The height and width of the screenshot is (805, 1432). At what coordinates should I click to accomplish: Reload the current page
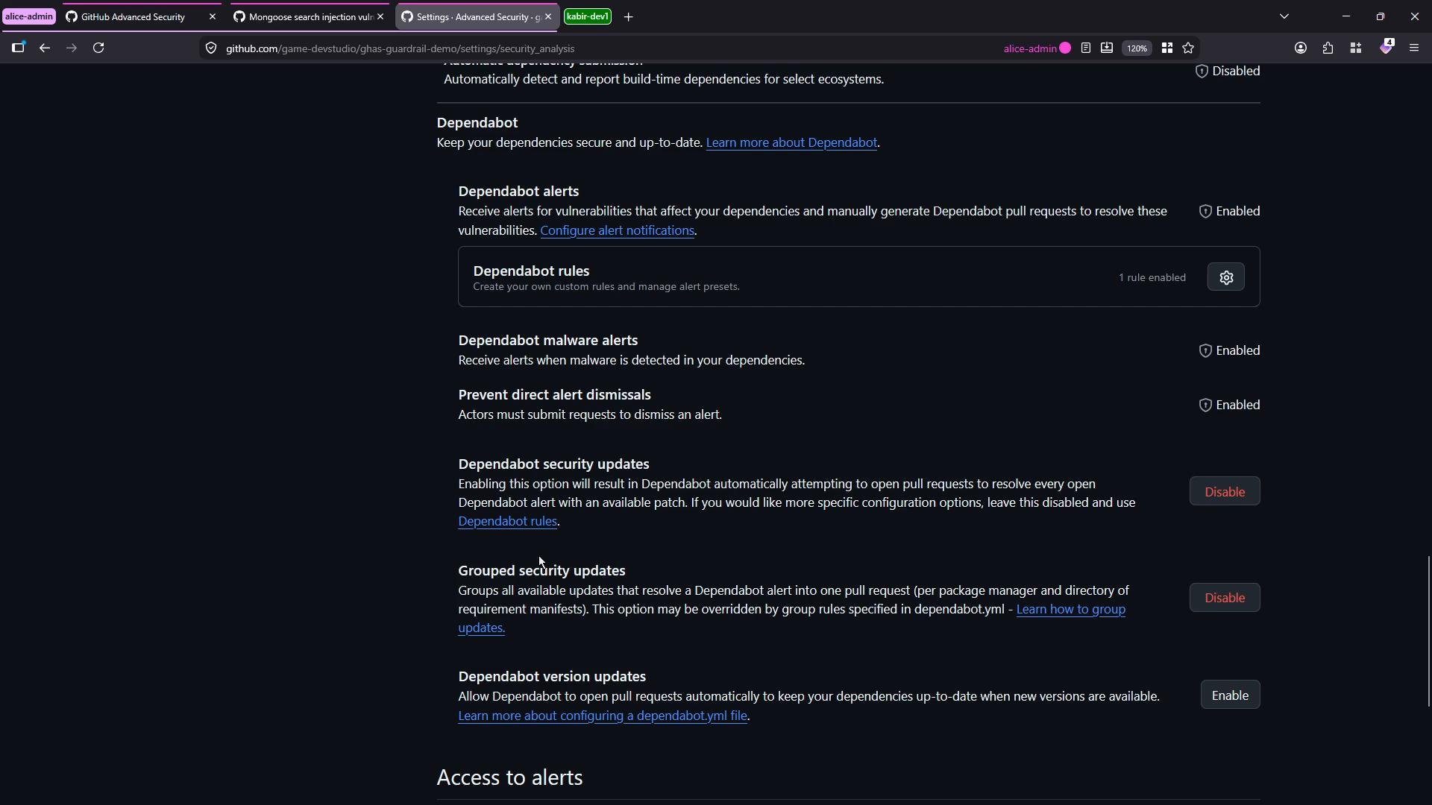click(x=98, y=48)
